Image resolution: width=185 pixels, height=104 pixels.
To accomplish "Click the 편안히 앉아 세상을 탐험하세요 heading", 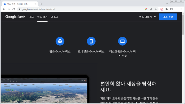I will point(128,87).
